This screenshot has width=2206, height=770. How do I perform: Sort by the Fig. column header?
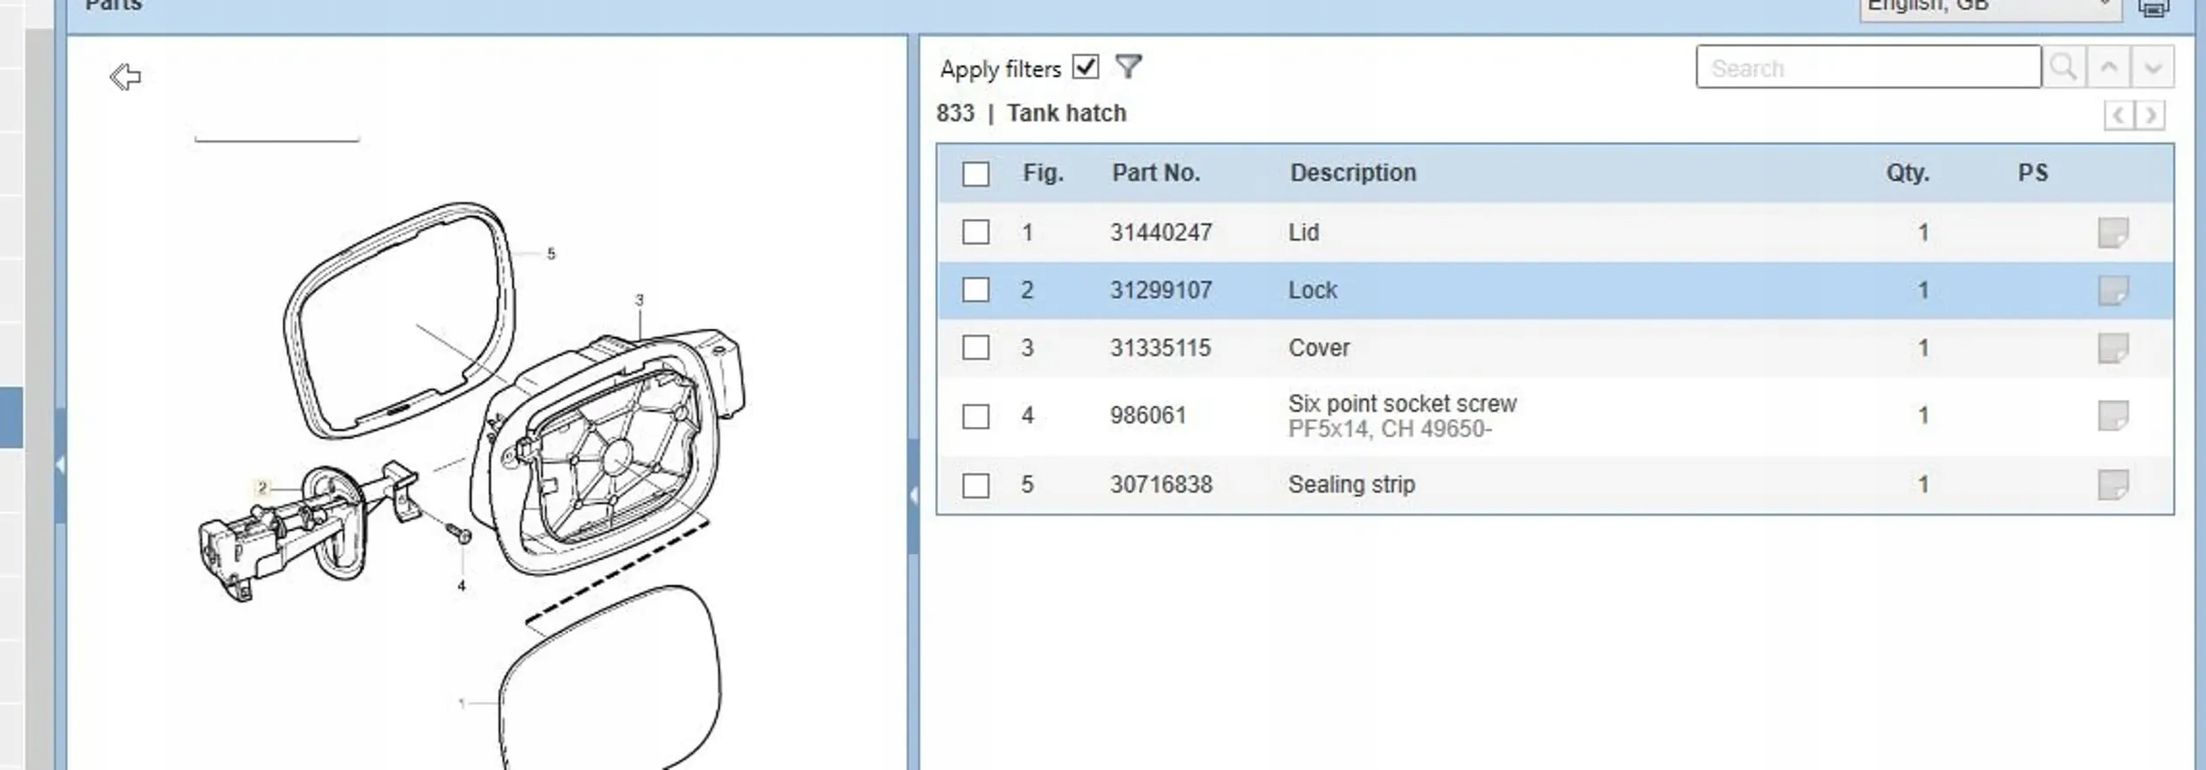[x=1043, y=173]
